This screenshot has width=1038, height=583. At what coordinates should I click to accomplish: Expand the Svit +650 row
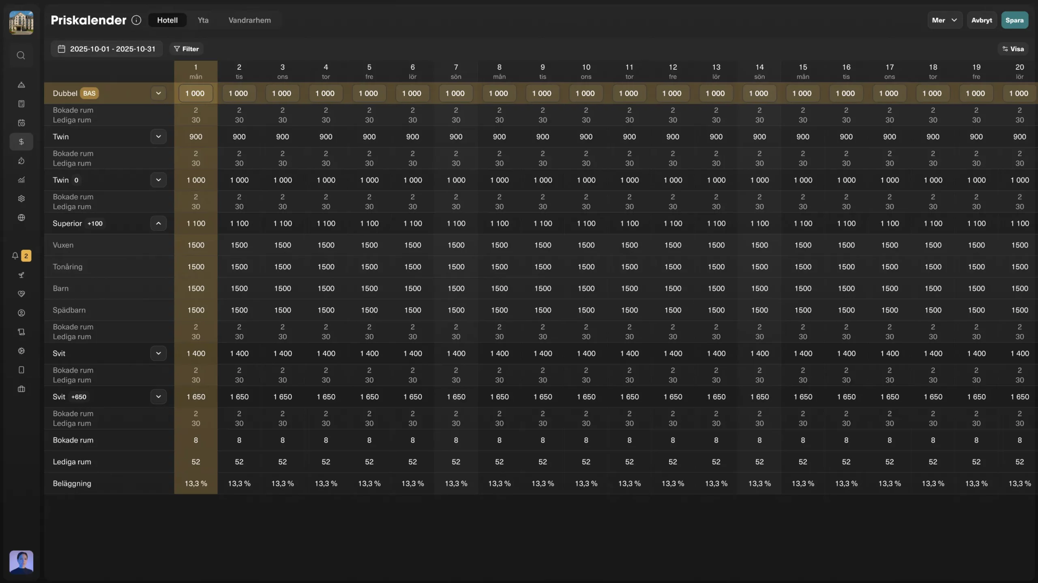pos(158,397)
